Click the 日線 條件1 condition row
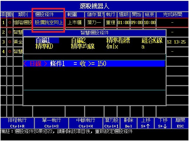This screenshot has height=141, width=189. (x=94, y=64)
